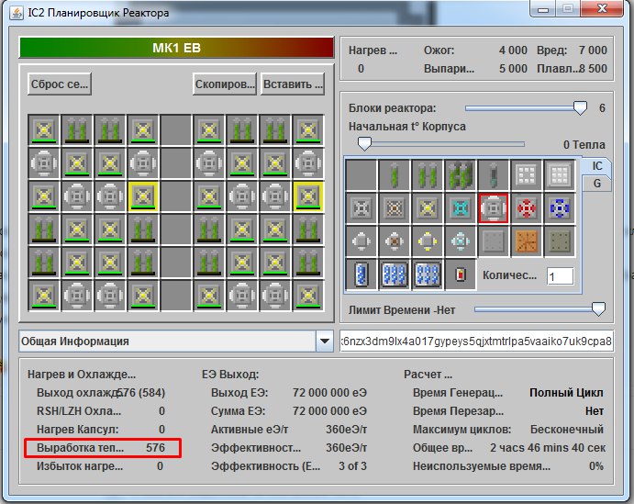634x504 pixels.
Task: Pick the single uranium cell in palette
Action: (395, 175)
